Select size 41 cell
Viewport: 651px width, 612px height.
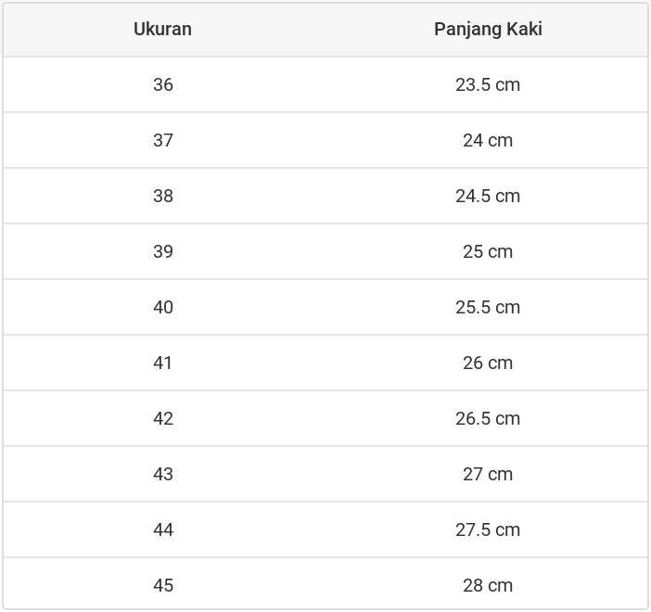coord(163,363)
